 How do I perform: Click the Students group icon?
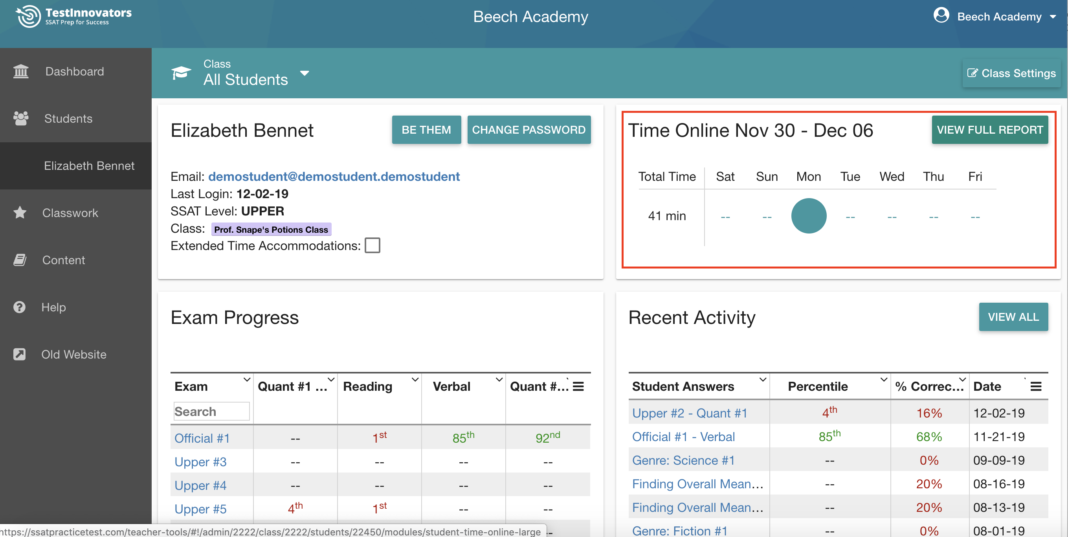(x=21, y=119)
